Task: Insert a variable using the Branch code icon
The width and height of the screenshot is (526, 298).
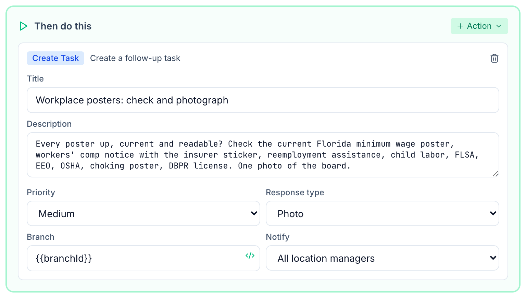Action: pos(250,256)
